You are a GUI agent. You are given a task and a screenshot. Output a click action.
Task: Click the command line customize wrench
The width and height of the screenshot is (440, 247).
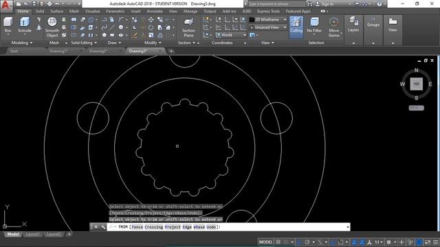(x=103, y=227)
